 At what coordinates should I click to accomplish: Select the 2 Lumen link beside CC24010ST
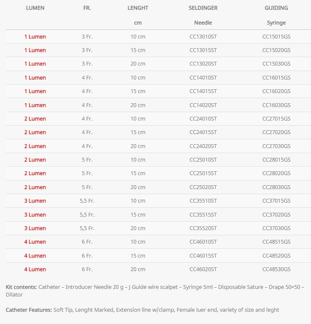[x=35, y=119]
